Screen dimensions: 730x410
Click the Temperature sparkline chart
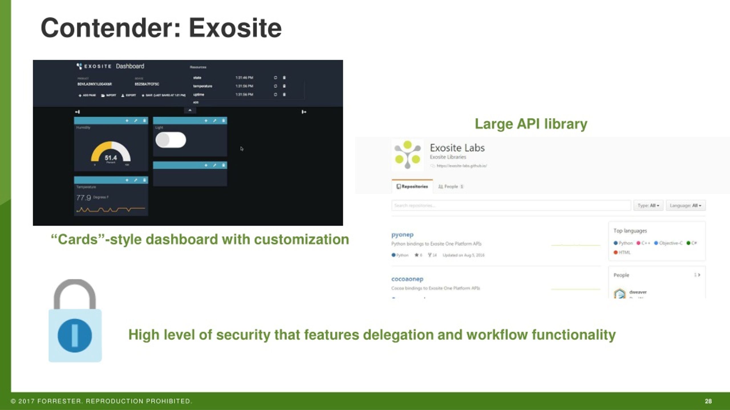tap(111, 210)
